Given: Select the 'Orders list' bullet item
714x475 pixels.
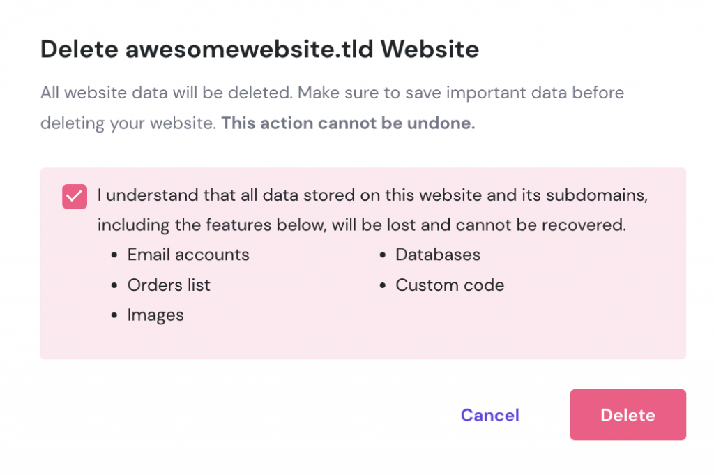Looking at the screenshot, I should coord(168,285).
